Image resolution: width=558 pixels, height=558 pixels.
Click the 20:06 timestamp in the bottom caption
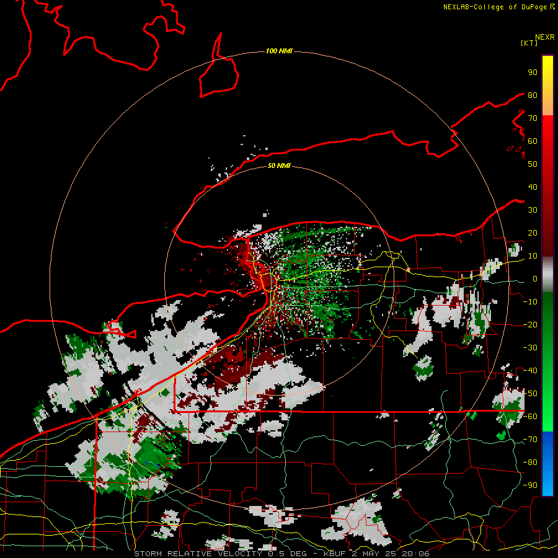415,554
